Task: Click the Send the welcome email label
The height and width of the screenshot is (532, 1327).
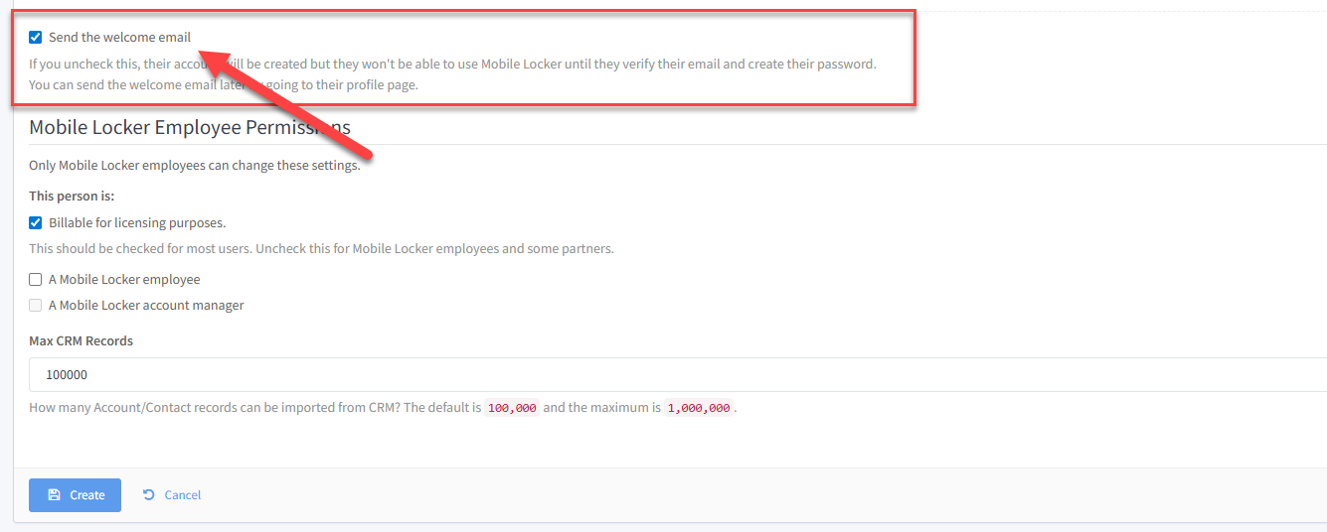Action: coord(119,38)
